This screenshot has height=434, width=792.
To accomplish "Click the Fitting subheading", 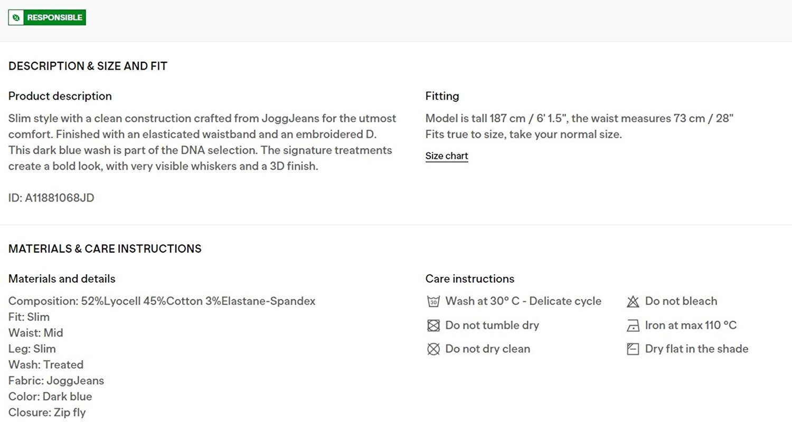I will pyautogui.click(x=442, y=96).
